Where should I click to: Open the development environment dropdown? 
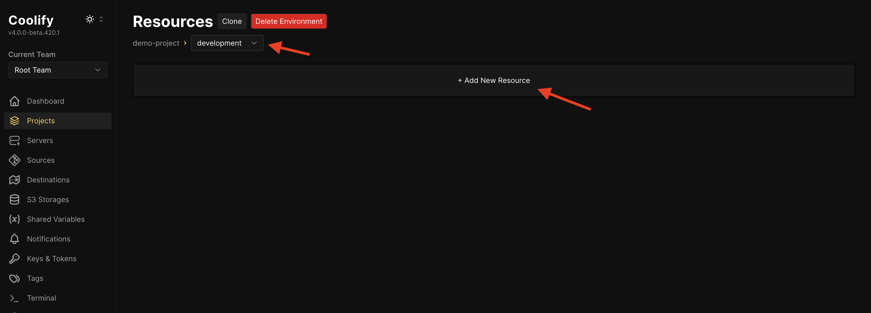[x=227, y=43]
